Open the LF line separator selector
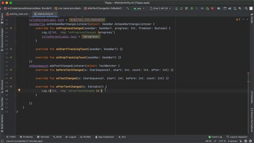Image resolution: width=254 pixels, height=143 pixels. coord(215,141)
